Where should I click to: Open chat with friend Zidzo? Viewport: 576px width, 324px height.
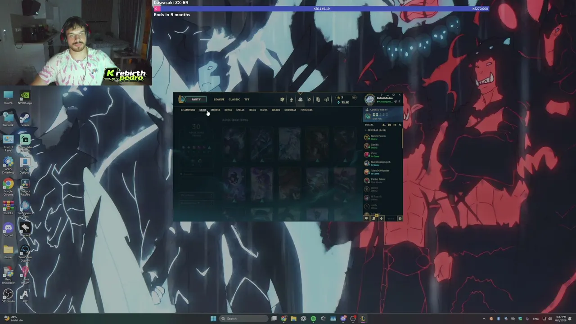(x=382, y=154)
